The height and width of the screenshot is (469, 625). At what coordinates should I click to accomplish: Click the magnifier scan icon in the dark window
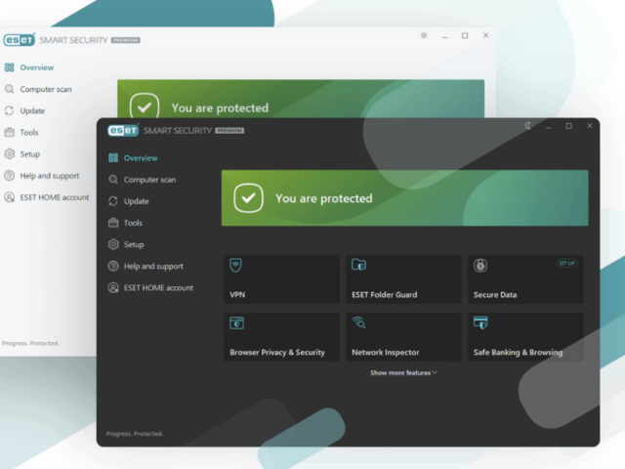pos(113,180)
